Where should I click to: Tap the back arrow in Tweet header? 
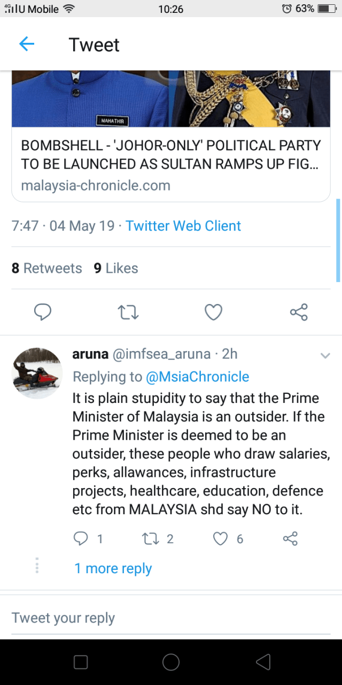point(27,44)
